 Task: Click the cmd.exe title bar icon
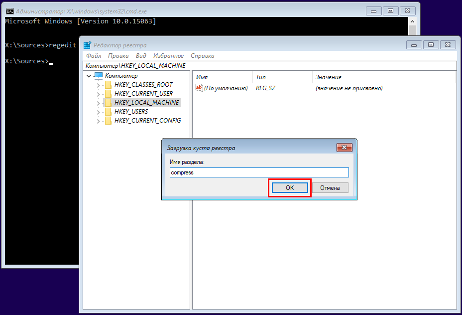pos(10,11)
